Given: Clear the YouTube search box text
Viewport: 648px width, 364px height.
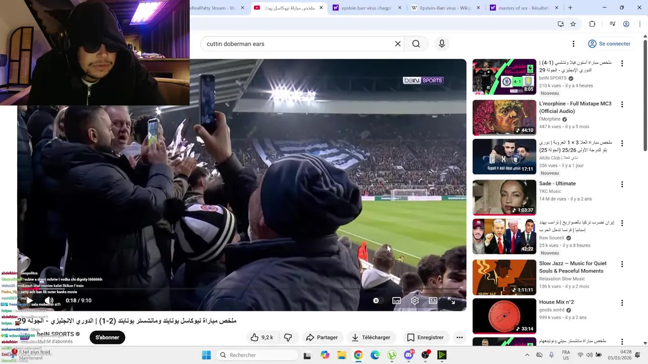Looking at the screenshot, I should click(x=398, y=44).
